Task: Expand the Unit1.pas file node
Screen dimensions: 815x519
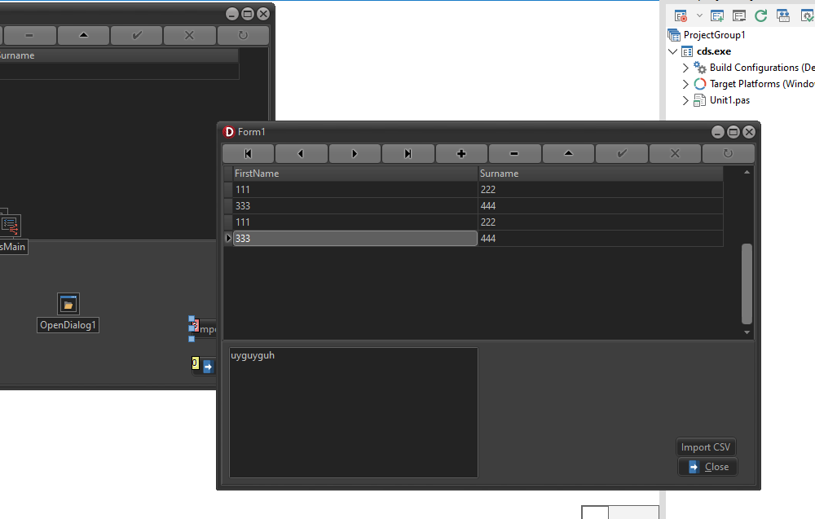Action: point(685,100)
